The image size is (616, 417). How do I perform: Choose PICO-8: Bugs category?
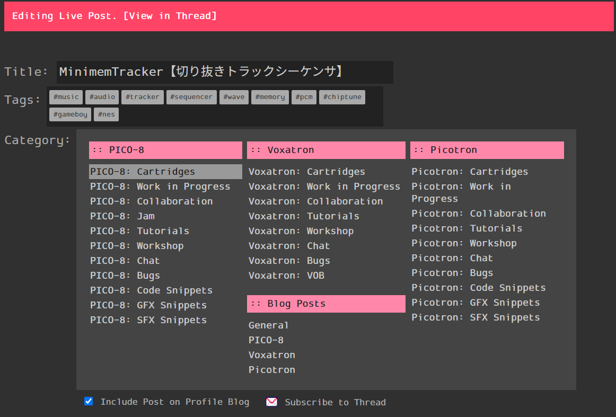[125, 276]
